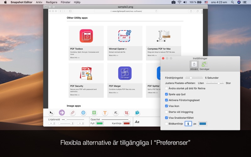Viewport: 251px width, 157px height.
Task: Choose the pixelate mosaic tool
Action: pos(116,113)
